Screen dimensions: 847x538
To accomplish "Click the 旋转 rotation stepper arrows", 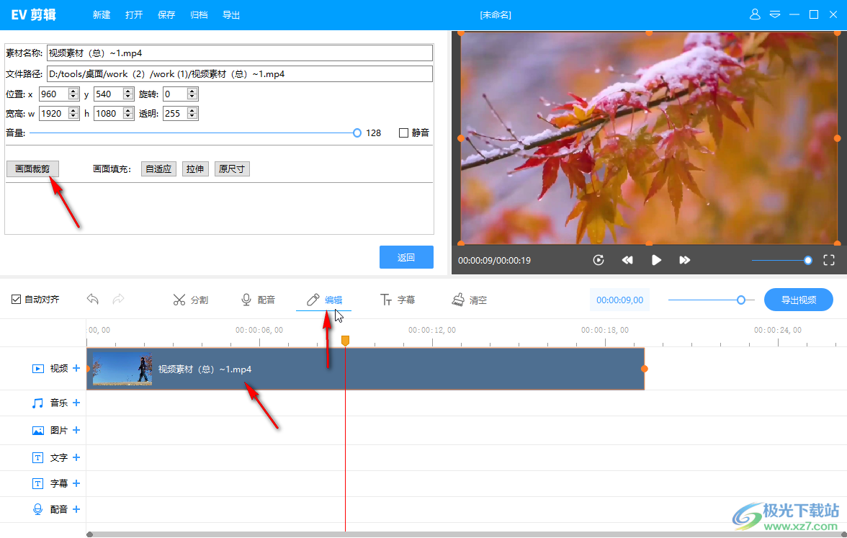I will click(192, 94).
